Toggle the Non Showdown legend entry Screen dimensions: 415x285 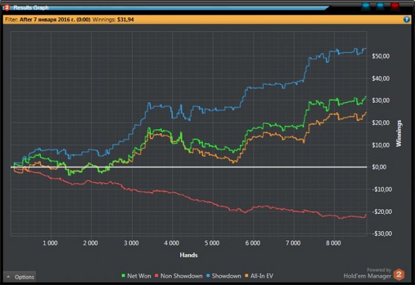coord(178,276)
